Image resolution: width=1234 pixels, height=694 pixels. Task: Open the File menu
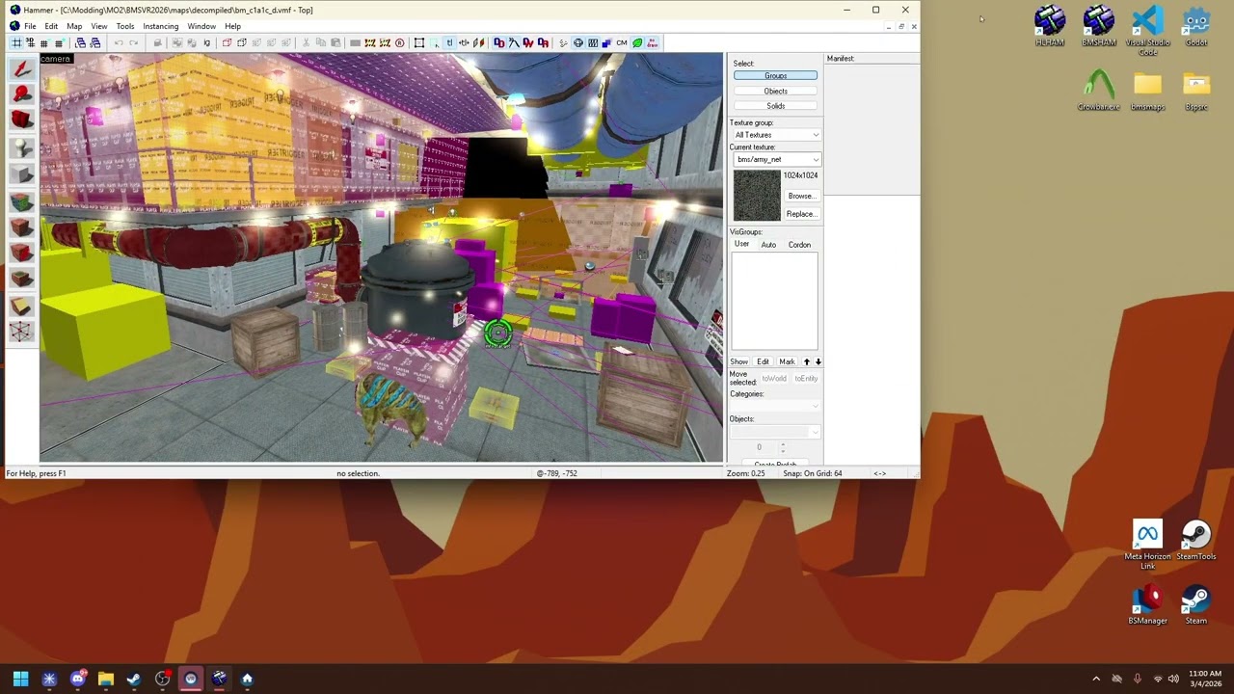tap(30, 26)
